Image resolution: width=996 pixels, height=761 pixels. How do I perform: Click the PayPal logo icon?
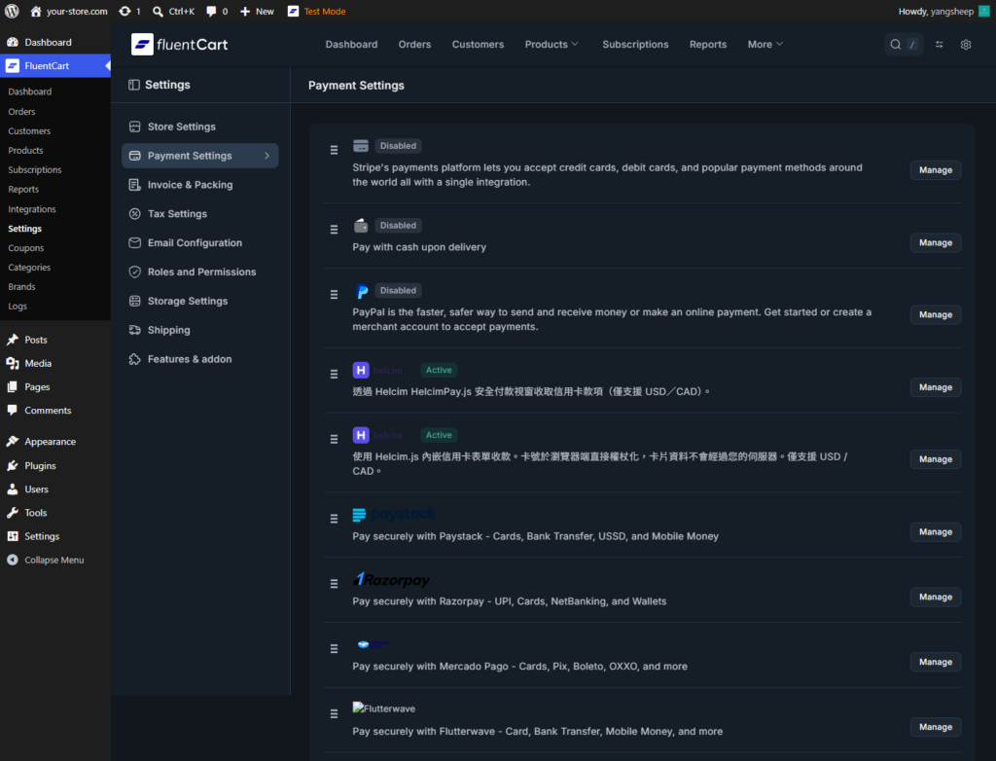coord(362,291)
